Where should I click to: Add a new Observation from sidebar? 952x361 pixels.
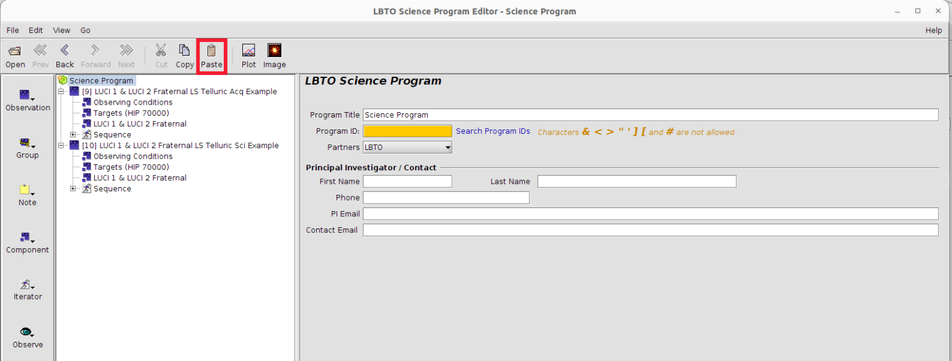(27, 96)
